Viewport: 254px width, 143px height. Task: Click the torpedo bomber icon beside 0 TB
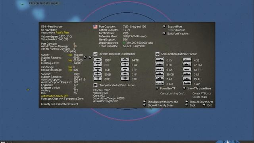point(125,79)
